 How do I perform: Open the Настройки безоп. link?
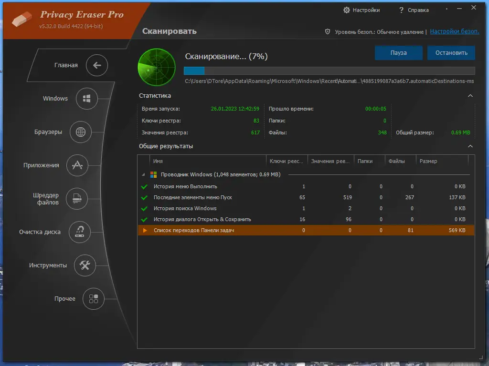(x=455, y=31)
